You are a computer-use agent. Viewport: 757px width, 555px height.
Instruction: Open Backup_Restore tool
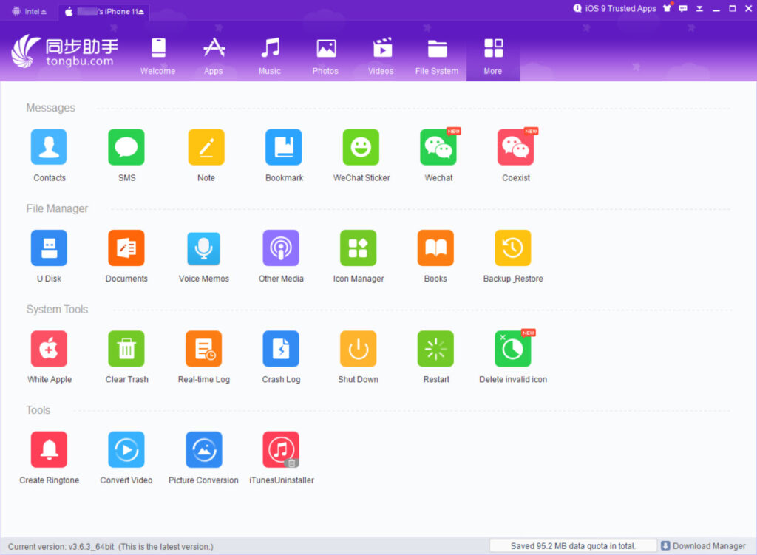(513, 248)
